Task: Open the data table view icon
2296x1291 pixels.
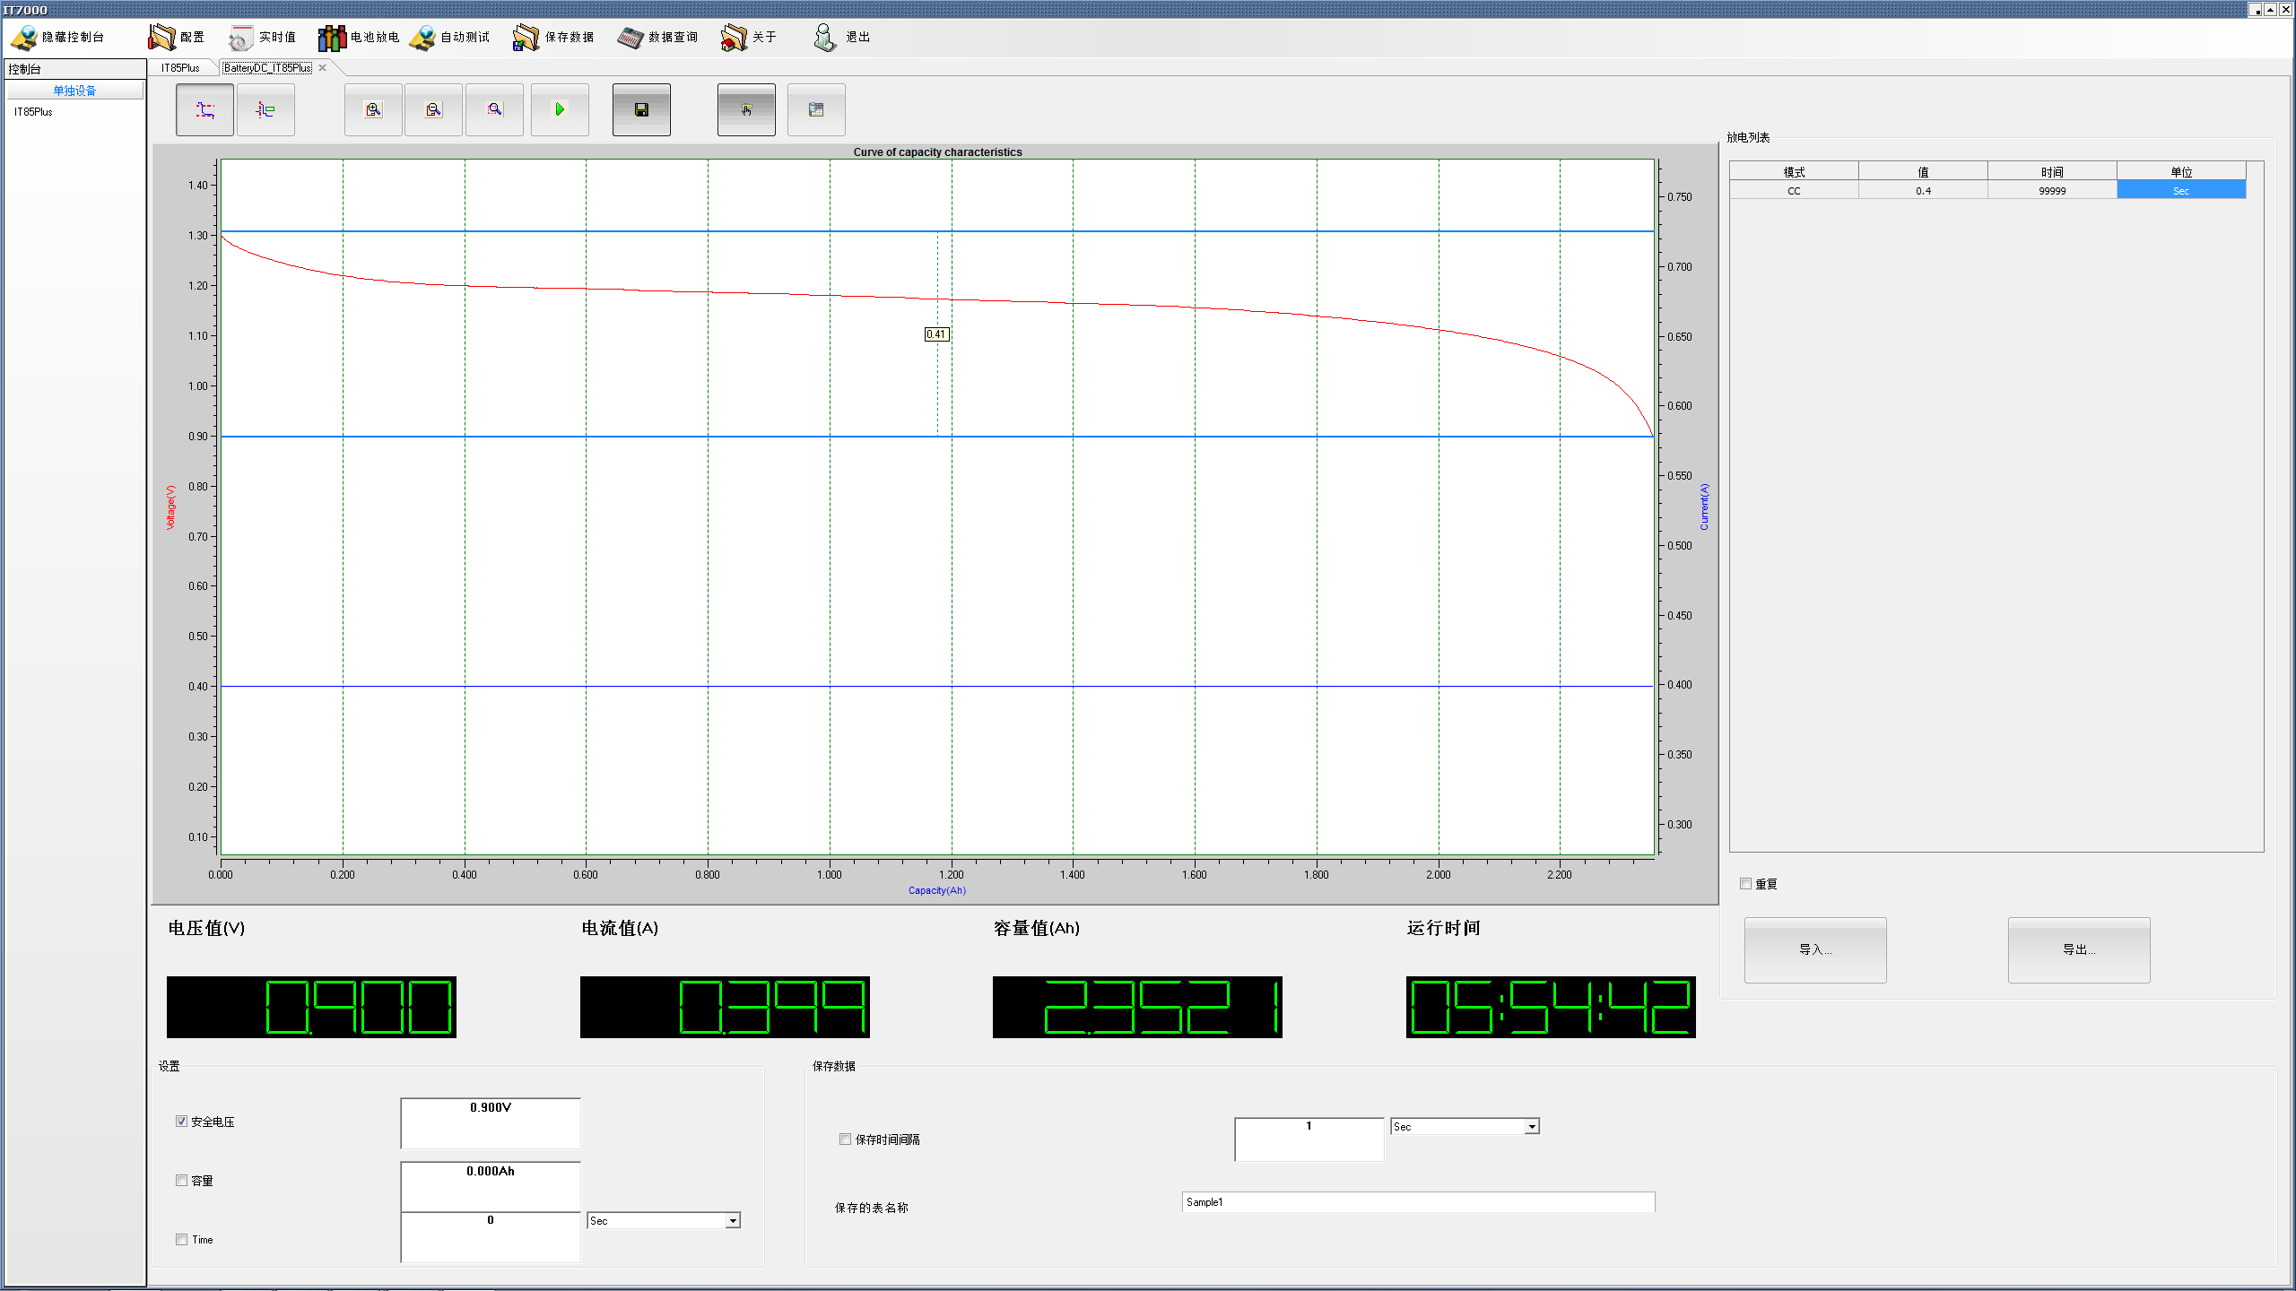Action: [x=816, y=109]
